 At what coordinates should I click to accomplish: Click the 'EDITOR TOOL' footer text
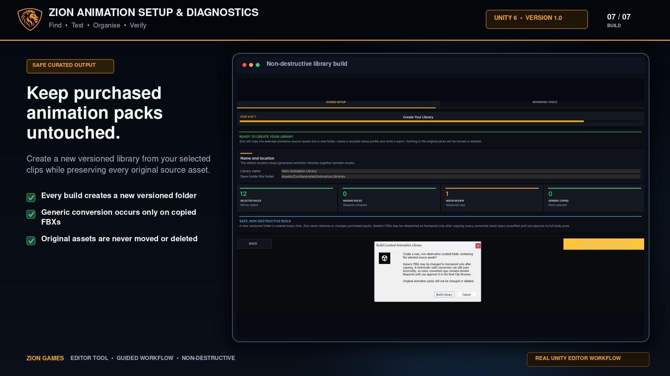[x=89, y=358]
